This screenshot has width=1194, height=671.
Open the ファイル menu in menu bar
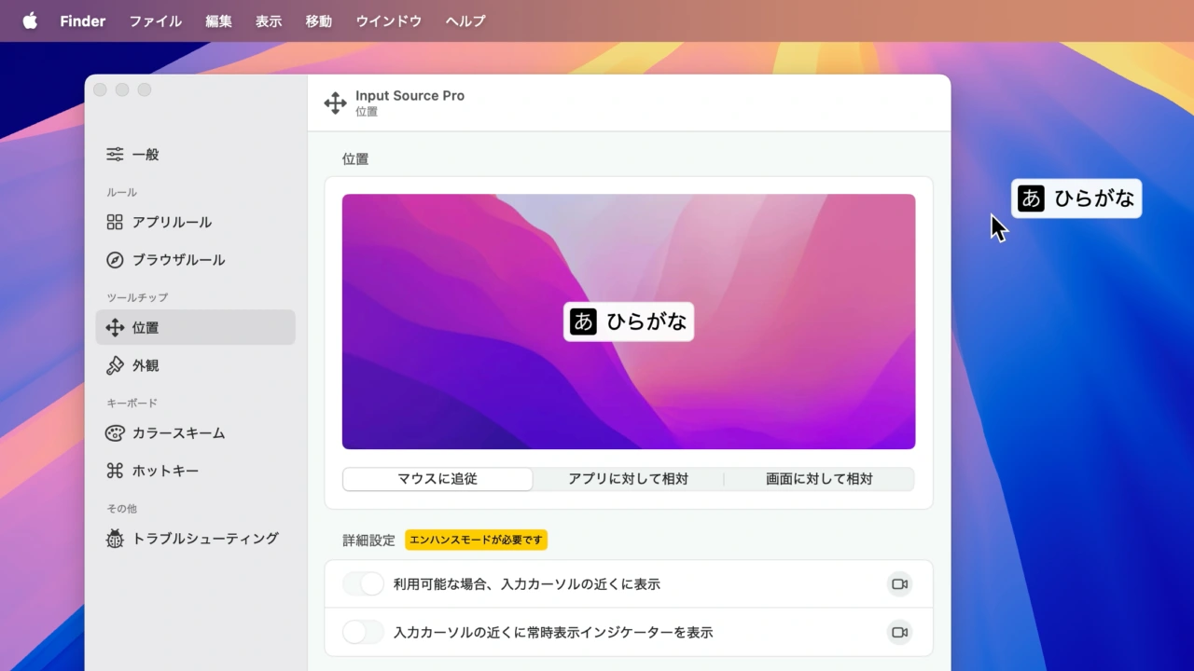[x=155, y=21]
